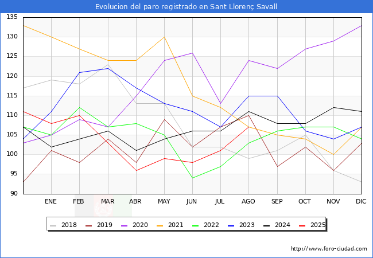Image resolution: width=373 pixels, height=258 pixels.
Task: Click the blue 2023 point at SEP
Action: 277,96
